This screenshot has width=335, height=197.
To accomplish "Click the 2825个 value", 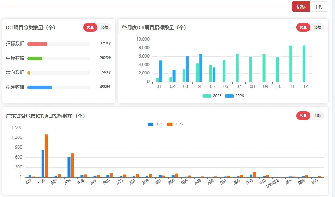I will click(105, 58).
